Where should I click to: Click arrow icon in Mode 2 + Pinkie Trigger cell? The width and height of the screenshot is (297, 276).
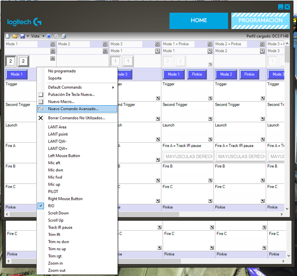point(262,98)
